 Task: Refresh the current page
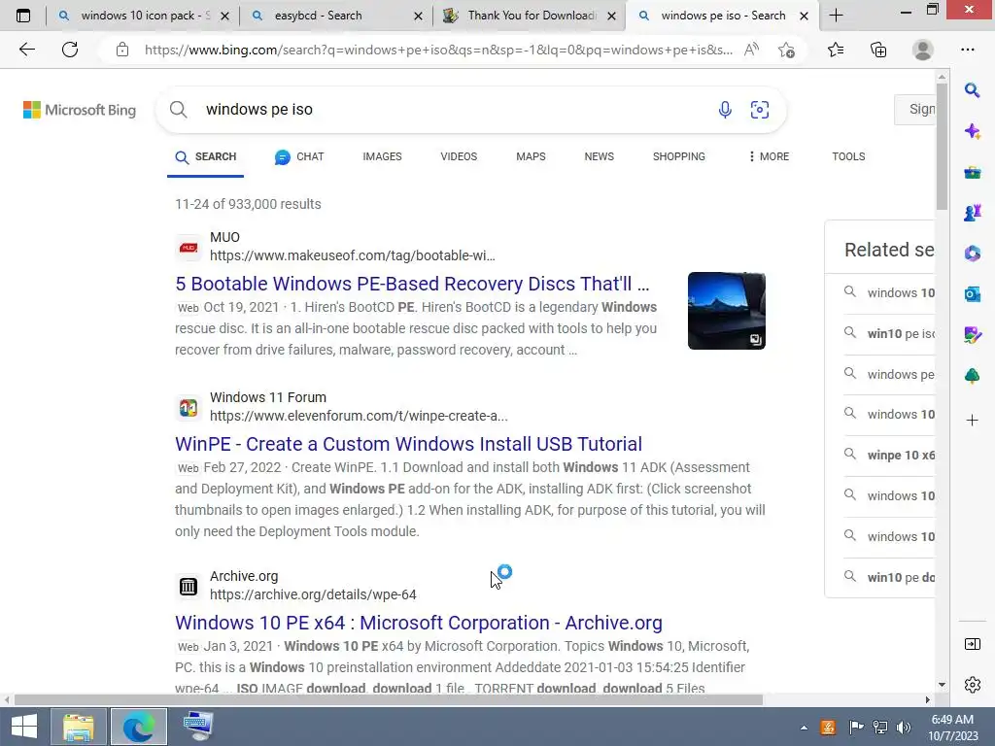70,50
